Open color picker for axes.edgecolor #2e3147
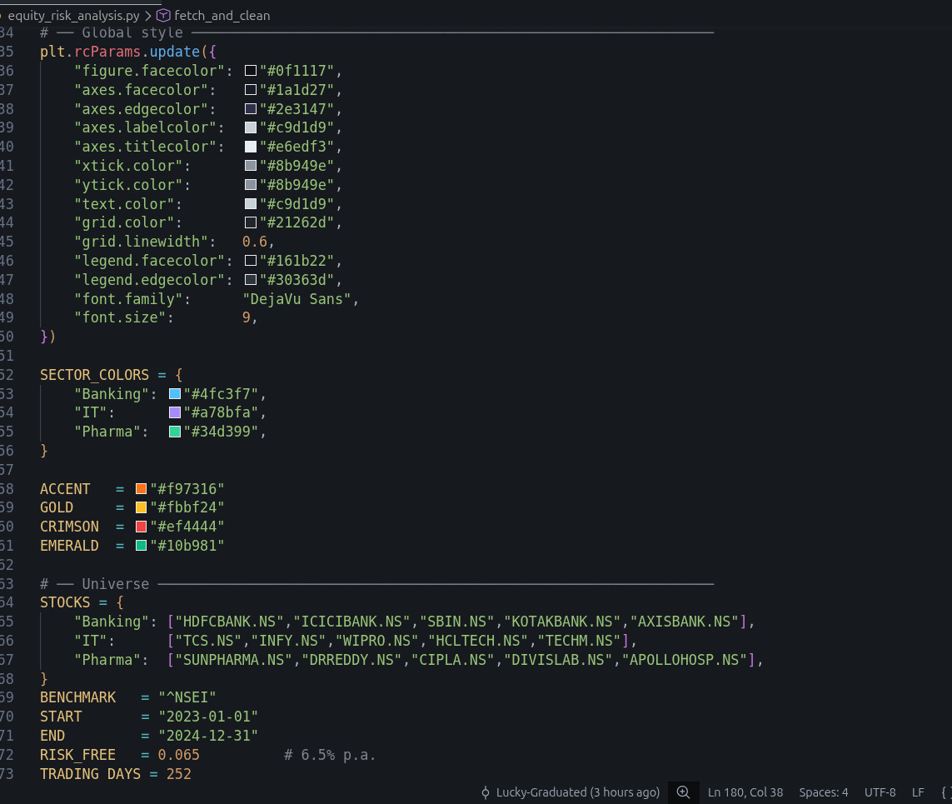The image size is (952, 804). [x=250, y=108]
